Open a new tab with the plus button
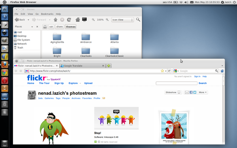Screen dimensions: 237x148 (109, 66)
